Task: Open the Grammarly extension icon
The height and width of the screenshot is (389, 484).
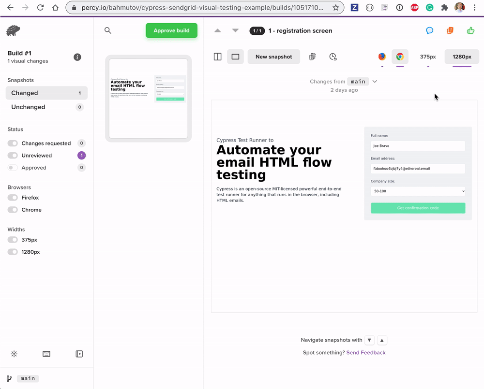Action: [429, 7]
